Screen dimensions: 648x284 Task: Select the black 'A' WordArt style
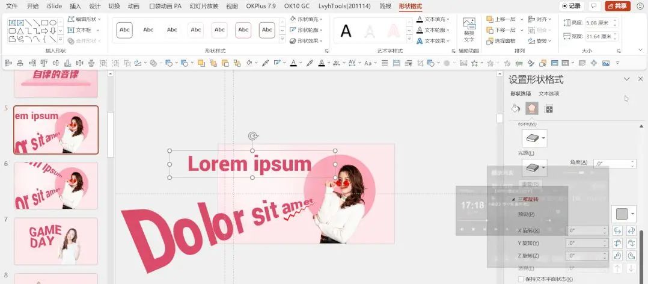(x=346, y=31)
